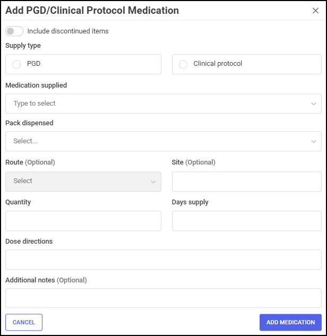This screenshot has height=336, width=327.
Task: Click the ADD MEDICATION button
Action: coord(290,322)
